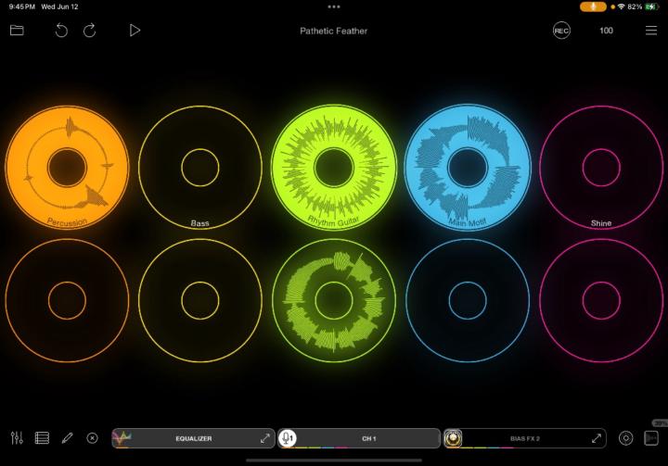Tap the empty yellow loop below Bass
Screen dimensions: 668x466
coord(200,300)
